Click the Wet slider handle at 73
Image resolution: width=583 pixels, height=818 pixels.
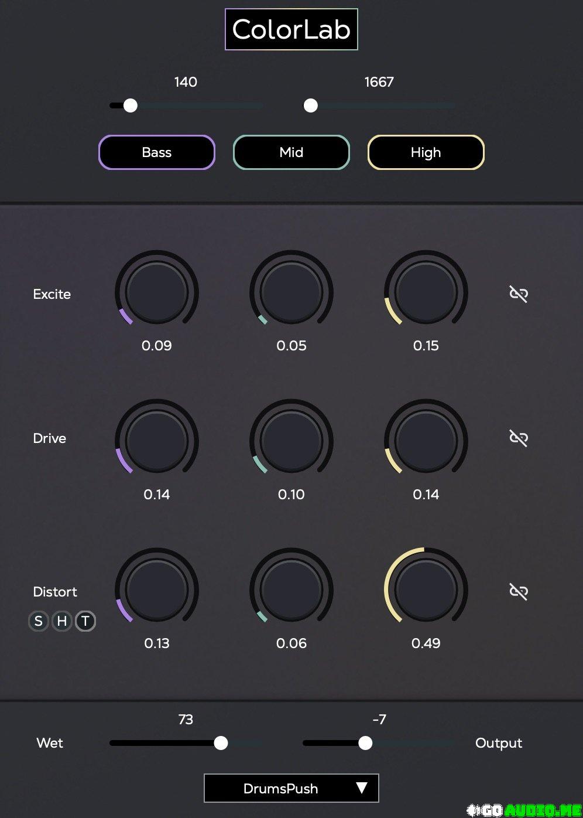tap(221, 743)
